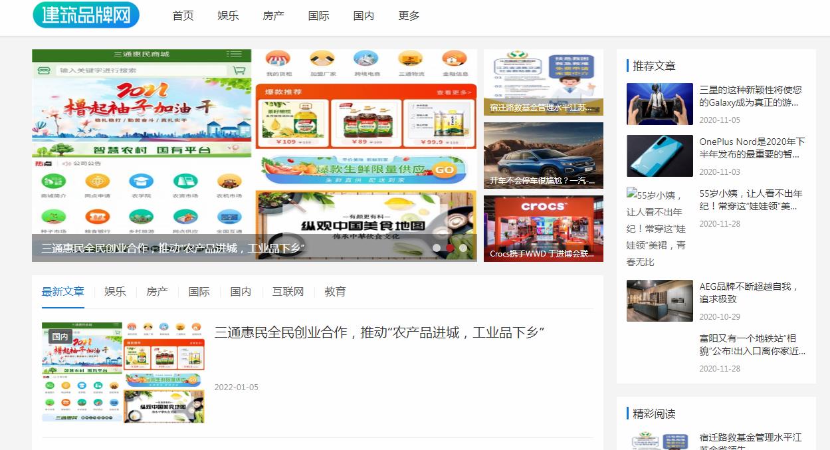Screen dimensions: 830x450
Task: Open the 精彩阅读 first article thumbnail
Action: click(x=660, y=441)
